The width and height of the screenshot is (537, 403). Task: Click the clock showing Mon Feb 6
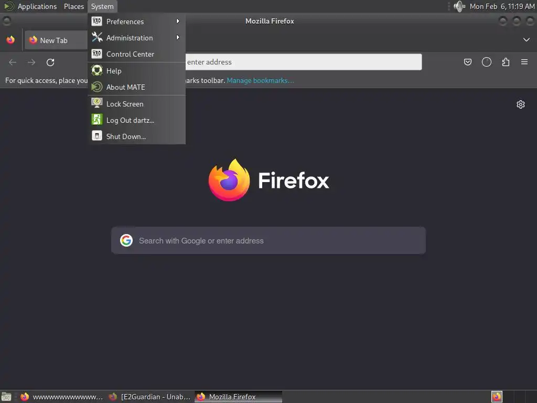(502, 6)
